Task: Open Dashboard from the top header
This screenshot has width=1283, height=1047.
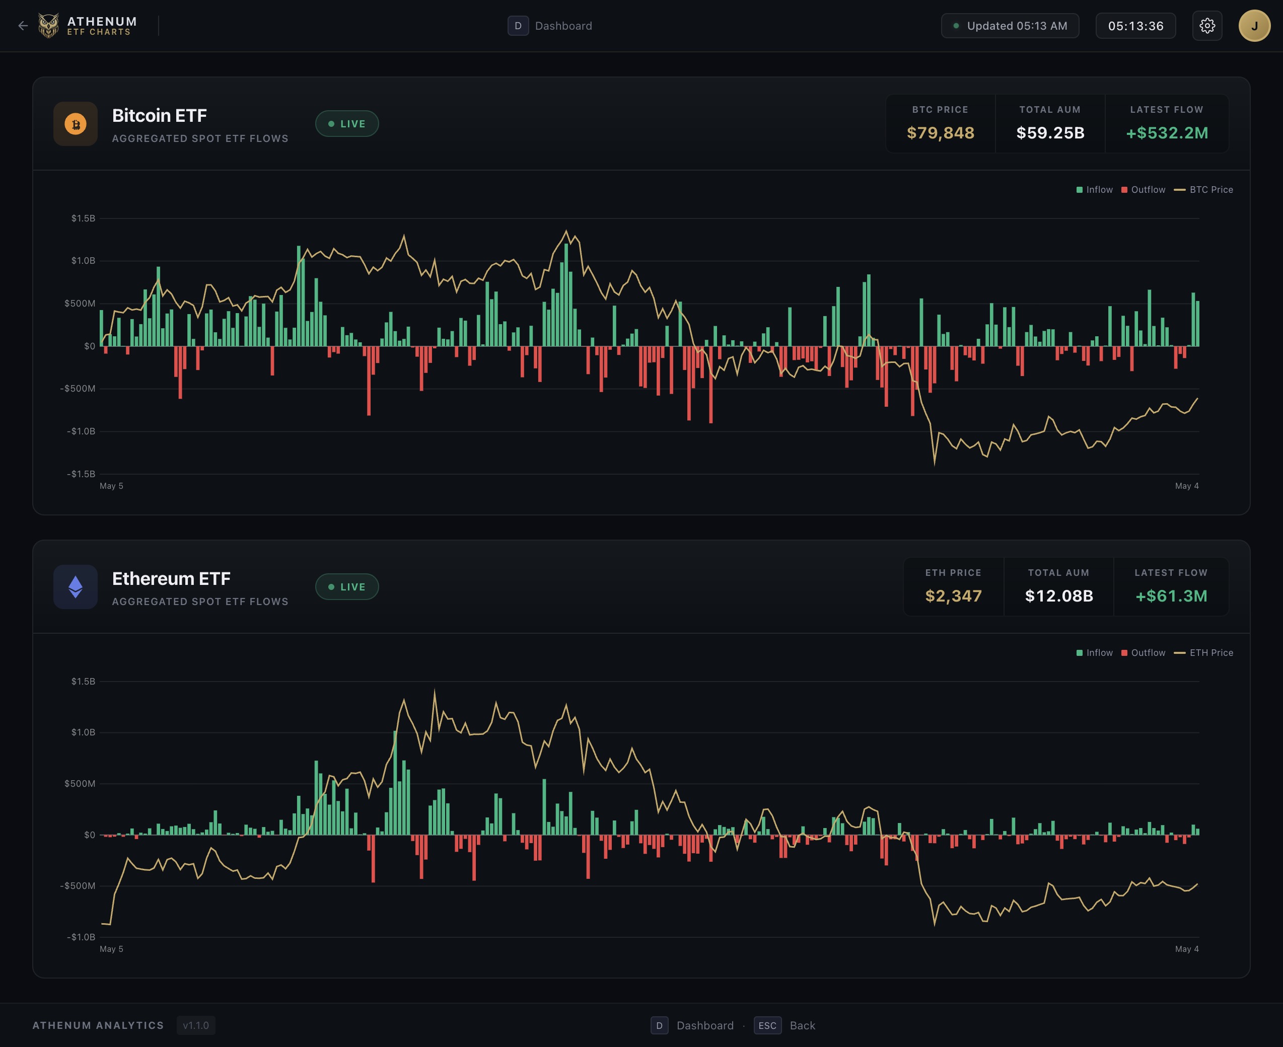Action: pyautogui.click(x=563, y=26)
